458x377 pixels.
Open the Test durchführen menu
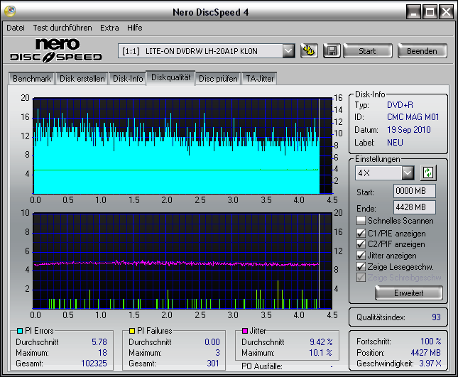click(62, 28)
